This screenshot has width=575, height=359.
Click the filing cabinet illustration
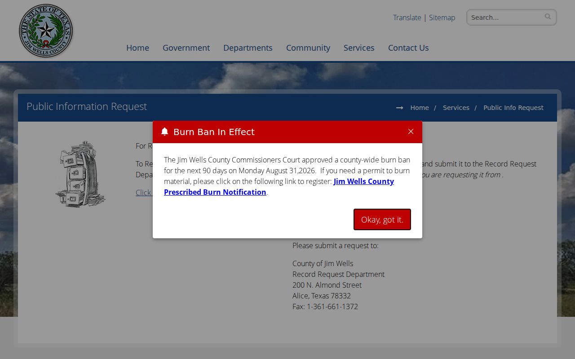tap(80, 174)
